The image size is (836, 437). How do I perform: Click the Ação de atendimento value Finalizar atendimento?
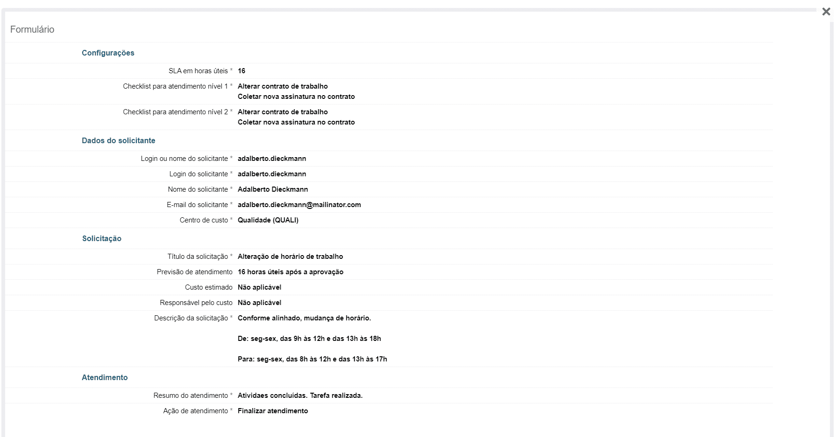pos(273,411)
